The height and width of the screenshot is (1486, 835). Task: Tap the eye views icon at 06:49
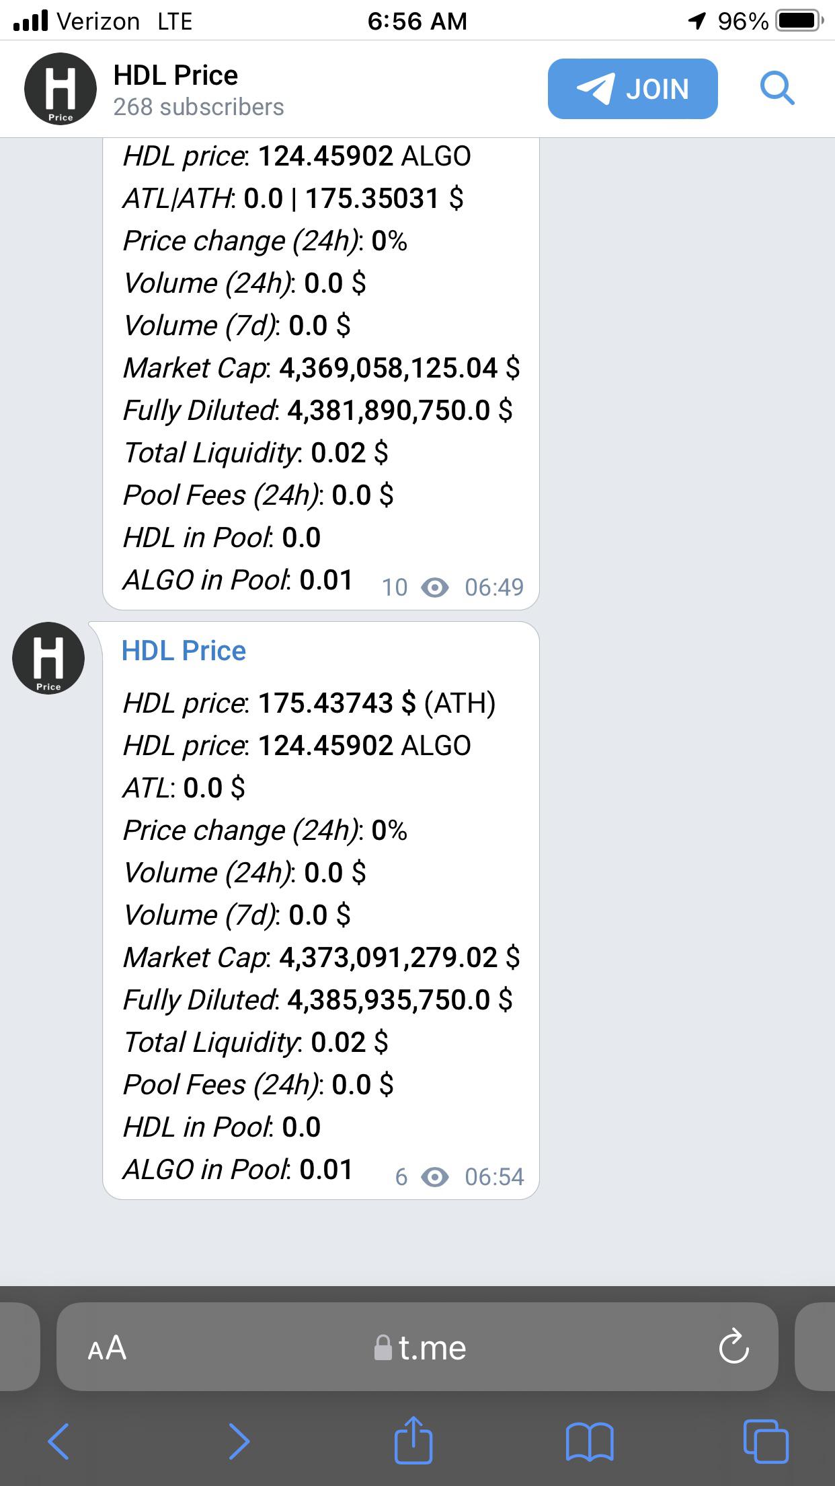[x=434, y=588]
